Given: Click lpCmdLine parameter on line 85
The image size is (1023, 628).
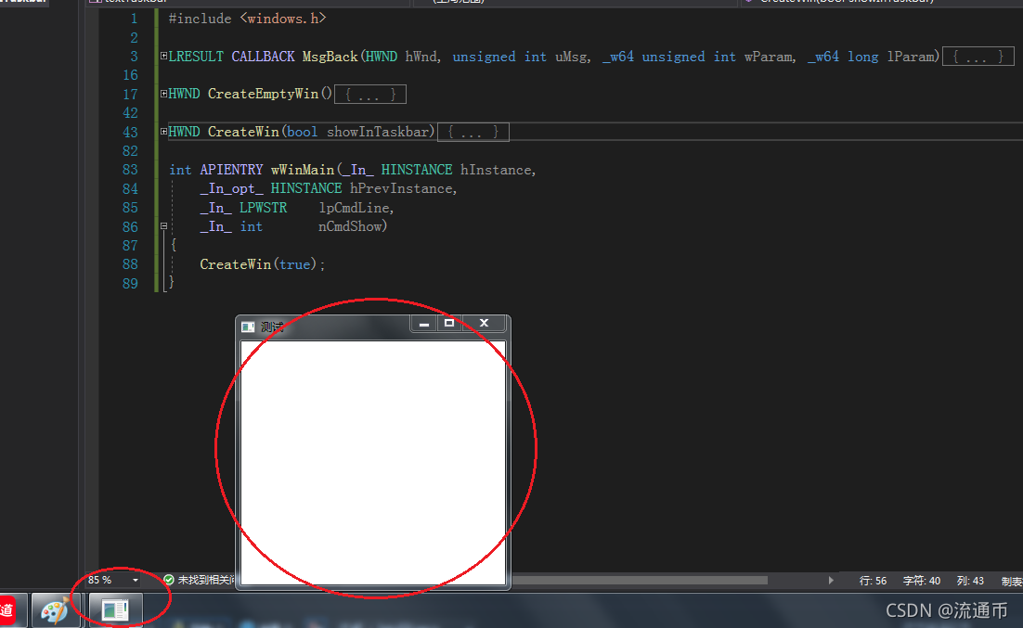Looking at the screenshot, I should click(x=355, y=208).
